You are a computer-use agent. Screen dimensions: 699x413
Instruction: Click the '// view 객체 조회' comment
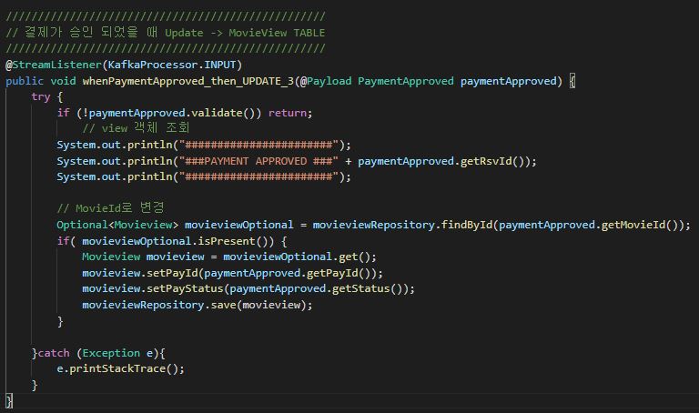(136, 128)
